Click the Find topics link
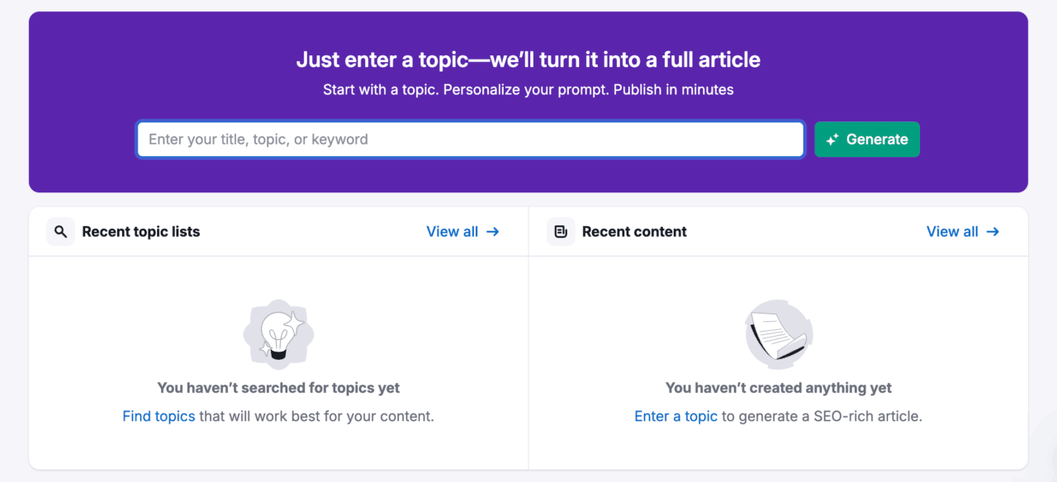This screenshot has width=1057, height=482. pyautogui.click(x=159, y=416)
